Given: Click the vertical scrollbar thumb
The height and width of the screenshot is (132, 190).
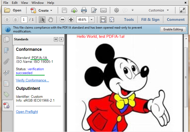Looking at the screenshot, I should click(186, 77).
